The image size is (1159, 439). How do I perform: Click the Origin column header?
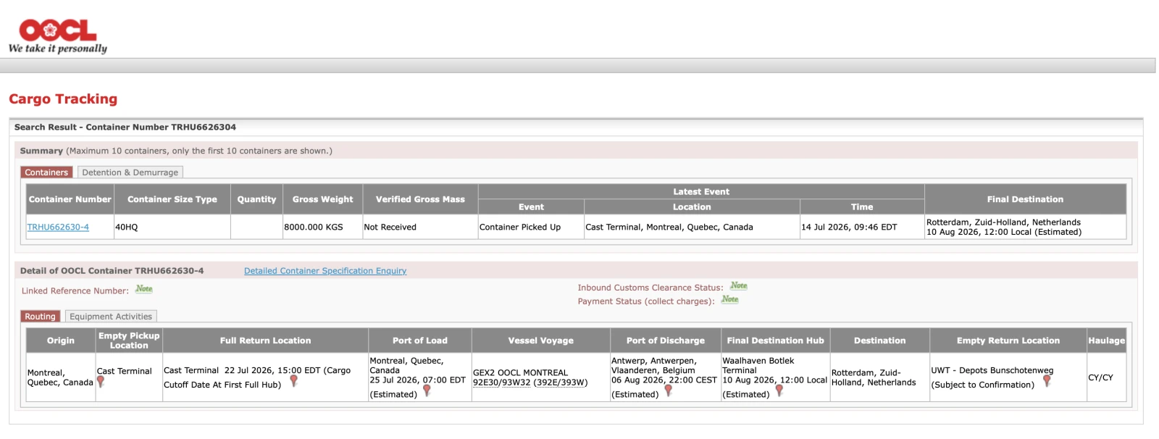click(x=61, y=340)
